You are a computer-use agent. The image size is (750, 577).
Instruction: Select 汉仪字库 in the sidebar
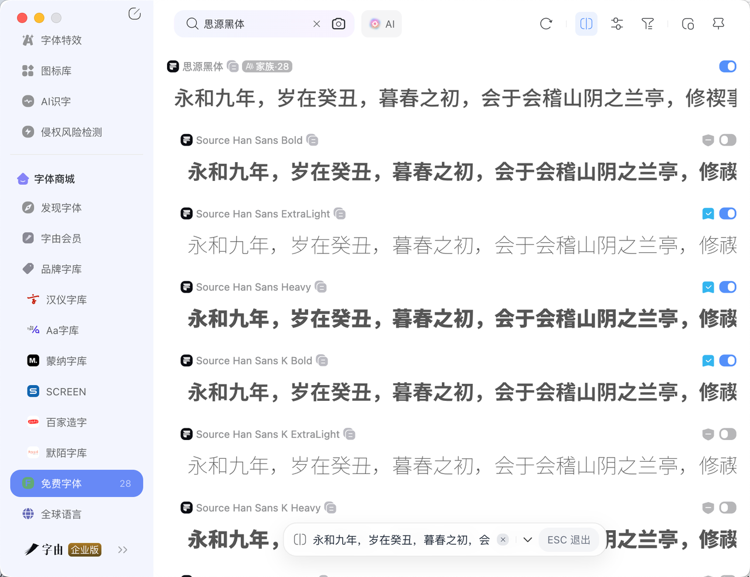click(66, 300)
